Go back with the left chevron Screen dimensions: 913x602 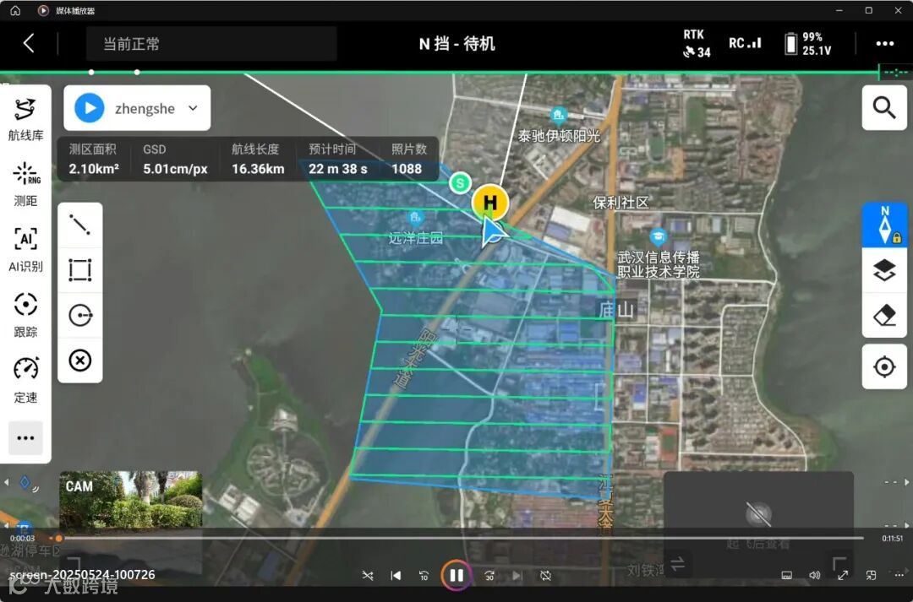coord(29,43)
